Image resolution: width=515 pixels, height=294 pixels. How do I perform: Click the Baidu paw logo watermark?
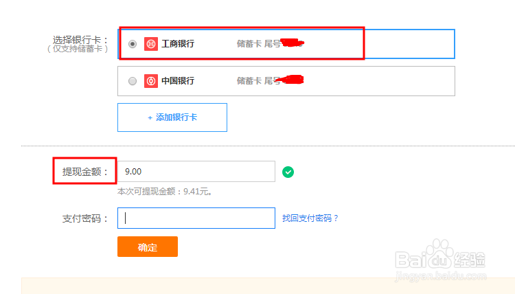(x=440, y=259)
